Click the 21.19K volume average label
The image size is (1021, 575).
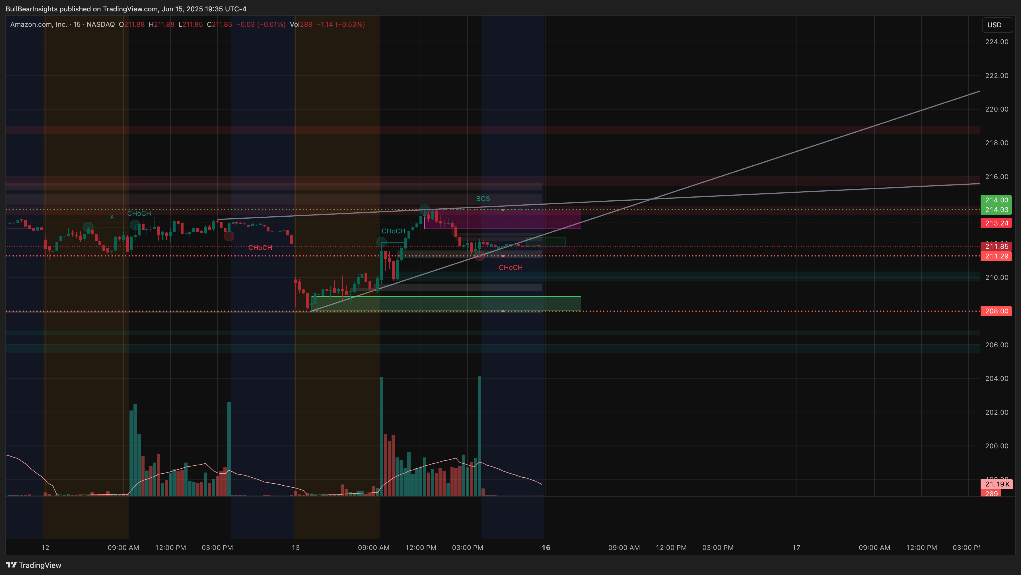point(997,484)
